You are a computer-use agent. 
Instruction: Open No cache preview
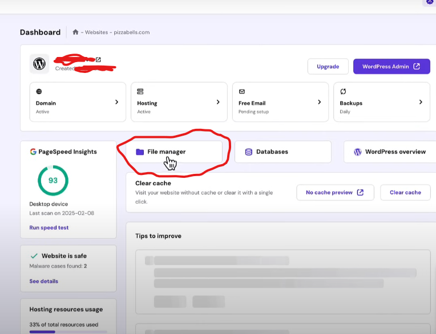[334, 193]
